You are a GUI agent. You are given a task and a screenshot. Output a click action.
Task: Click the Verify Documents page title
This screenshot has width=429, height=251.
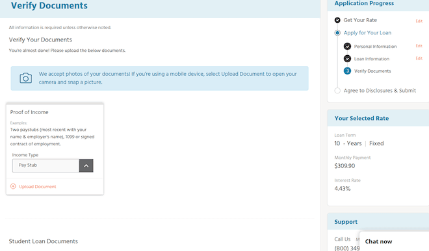pos(49,6)
